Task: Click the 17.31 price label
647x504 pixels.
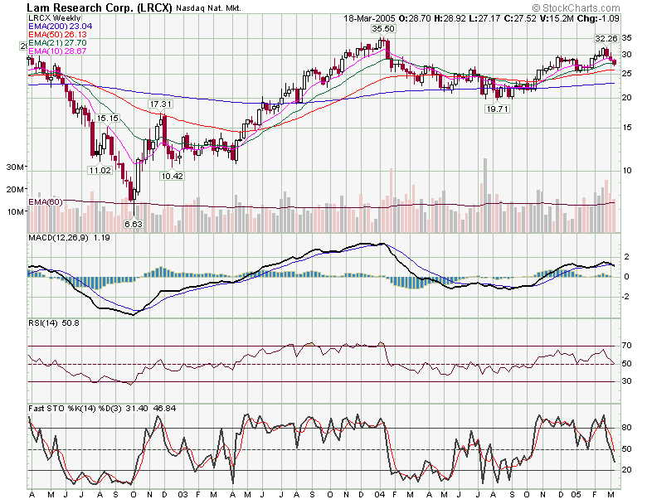Action: (x=161, y=104)
